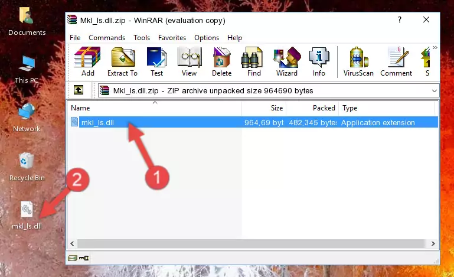Open the Help menu
This screenshot has height=277, width=454.
(234, 38)
